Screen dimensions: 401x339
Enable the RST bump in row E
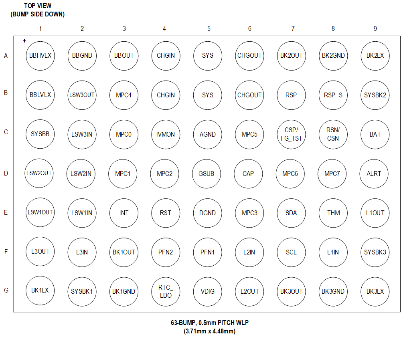pyautogui.click(x=166, y=213)
